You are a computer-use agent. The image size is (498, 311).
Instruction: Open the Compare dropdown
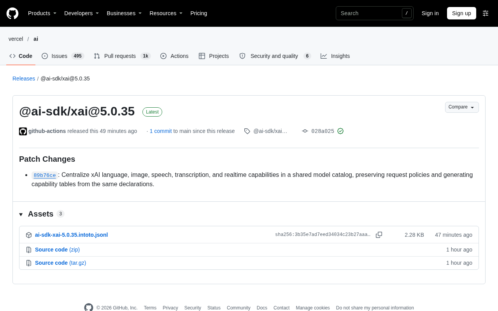click(x=462, y=107)
